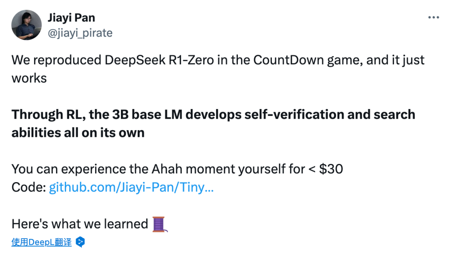Click Jiayi Pan's profile picture
The height and width of the screenshot is (256, 449).
tap(26, 25)
